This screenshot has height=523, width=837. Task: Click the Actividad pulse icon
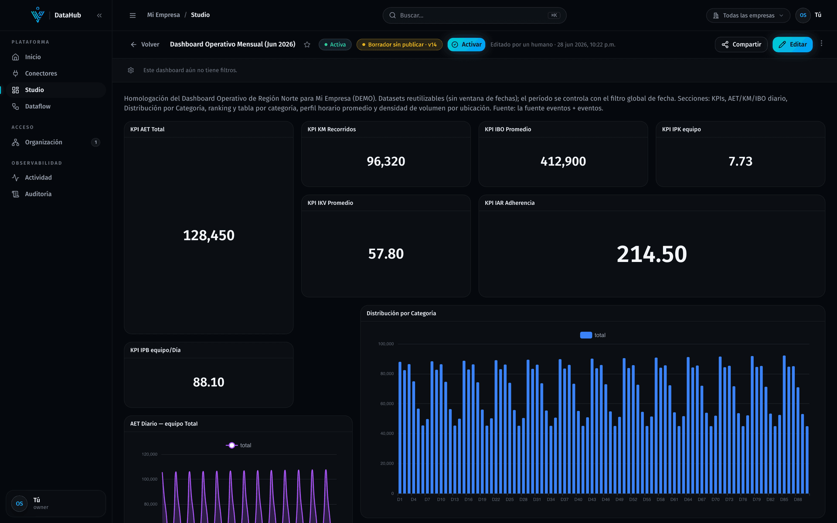tap(16, 177)
